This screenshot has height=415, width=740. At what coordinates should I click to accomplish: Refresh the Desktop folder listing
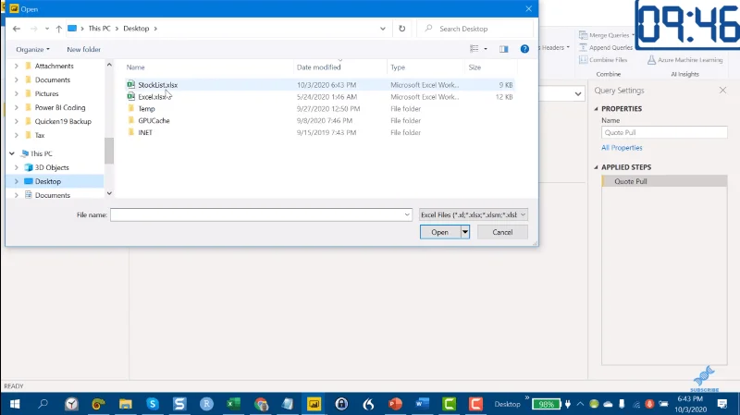(402, 29)
